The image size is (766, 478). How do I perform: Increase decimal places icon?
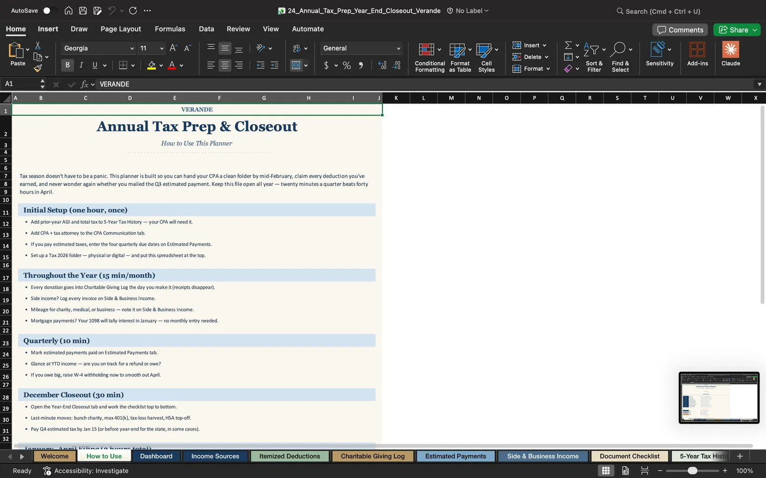382,65
